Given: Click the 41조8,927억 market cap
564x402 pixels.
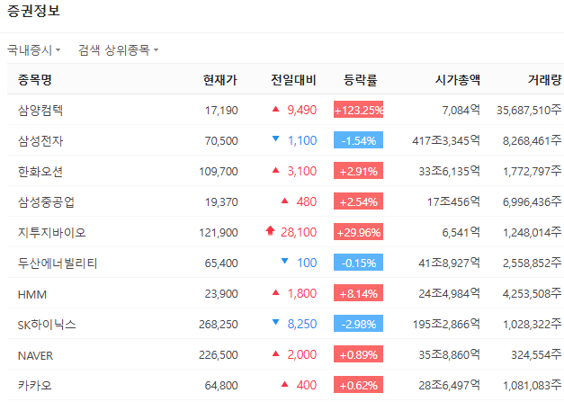Looking at the screenshot, I should [449, 263].
